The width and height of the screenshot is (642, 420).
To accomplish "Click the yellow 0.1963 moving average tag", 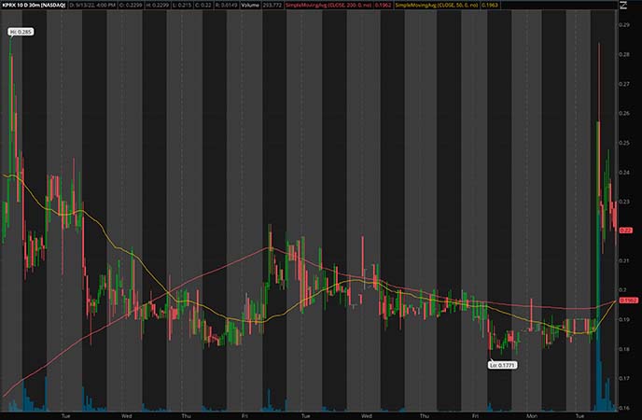I will (x=628, y=301).
